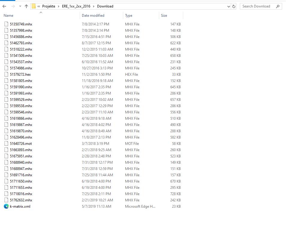This screenshot has height=237, width=286.
Task: Click Edge icon of k-matrix.xml
Action: tap(6, 206)
